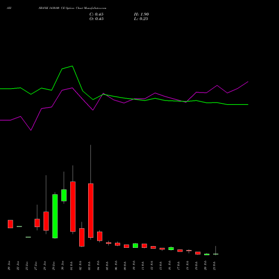Screen dimensions: 279x279
Task: Click the high value H: 1.90
Action: [x=141, y=15]
